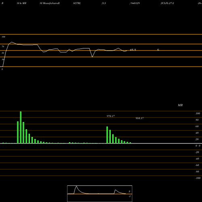The height and width of the screenshot is (202, 202).
Task: Click the bar chart axis label "-60"
Action: [197, 165]
